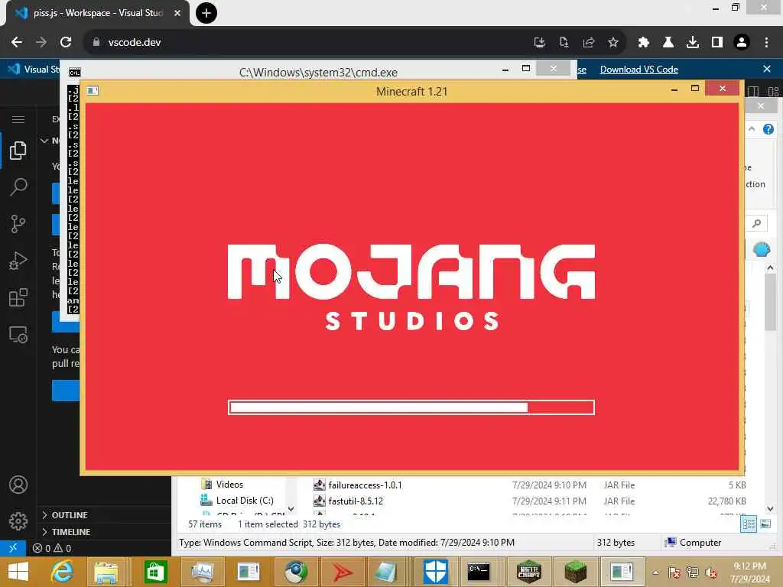Open the browser profile avatar
Screen dimensions: 783x587
pos(742,43)
